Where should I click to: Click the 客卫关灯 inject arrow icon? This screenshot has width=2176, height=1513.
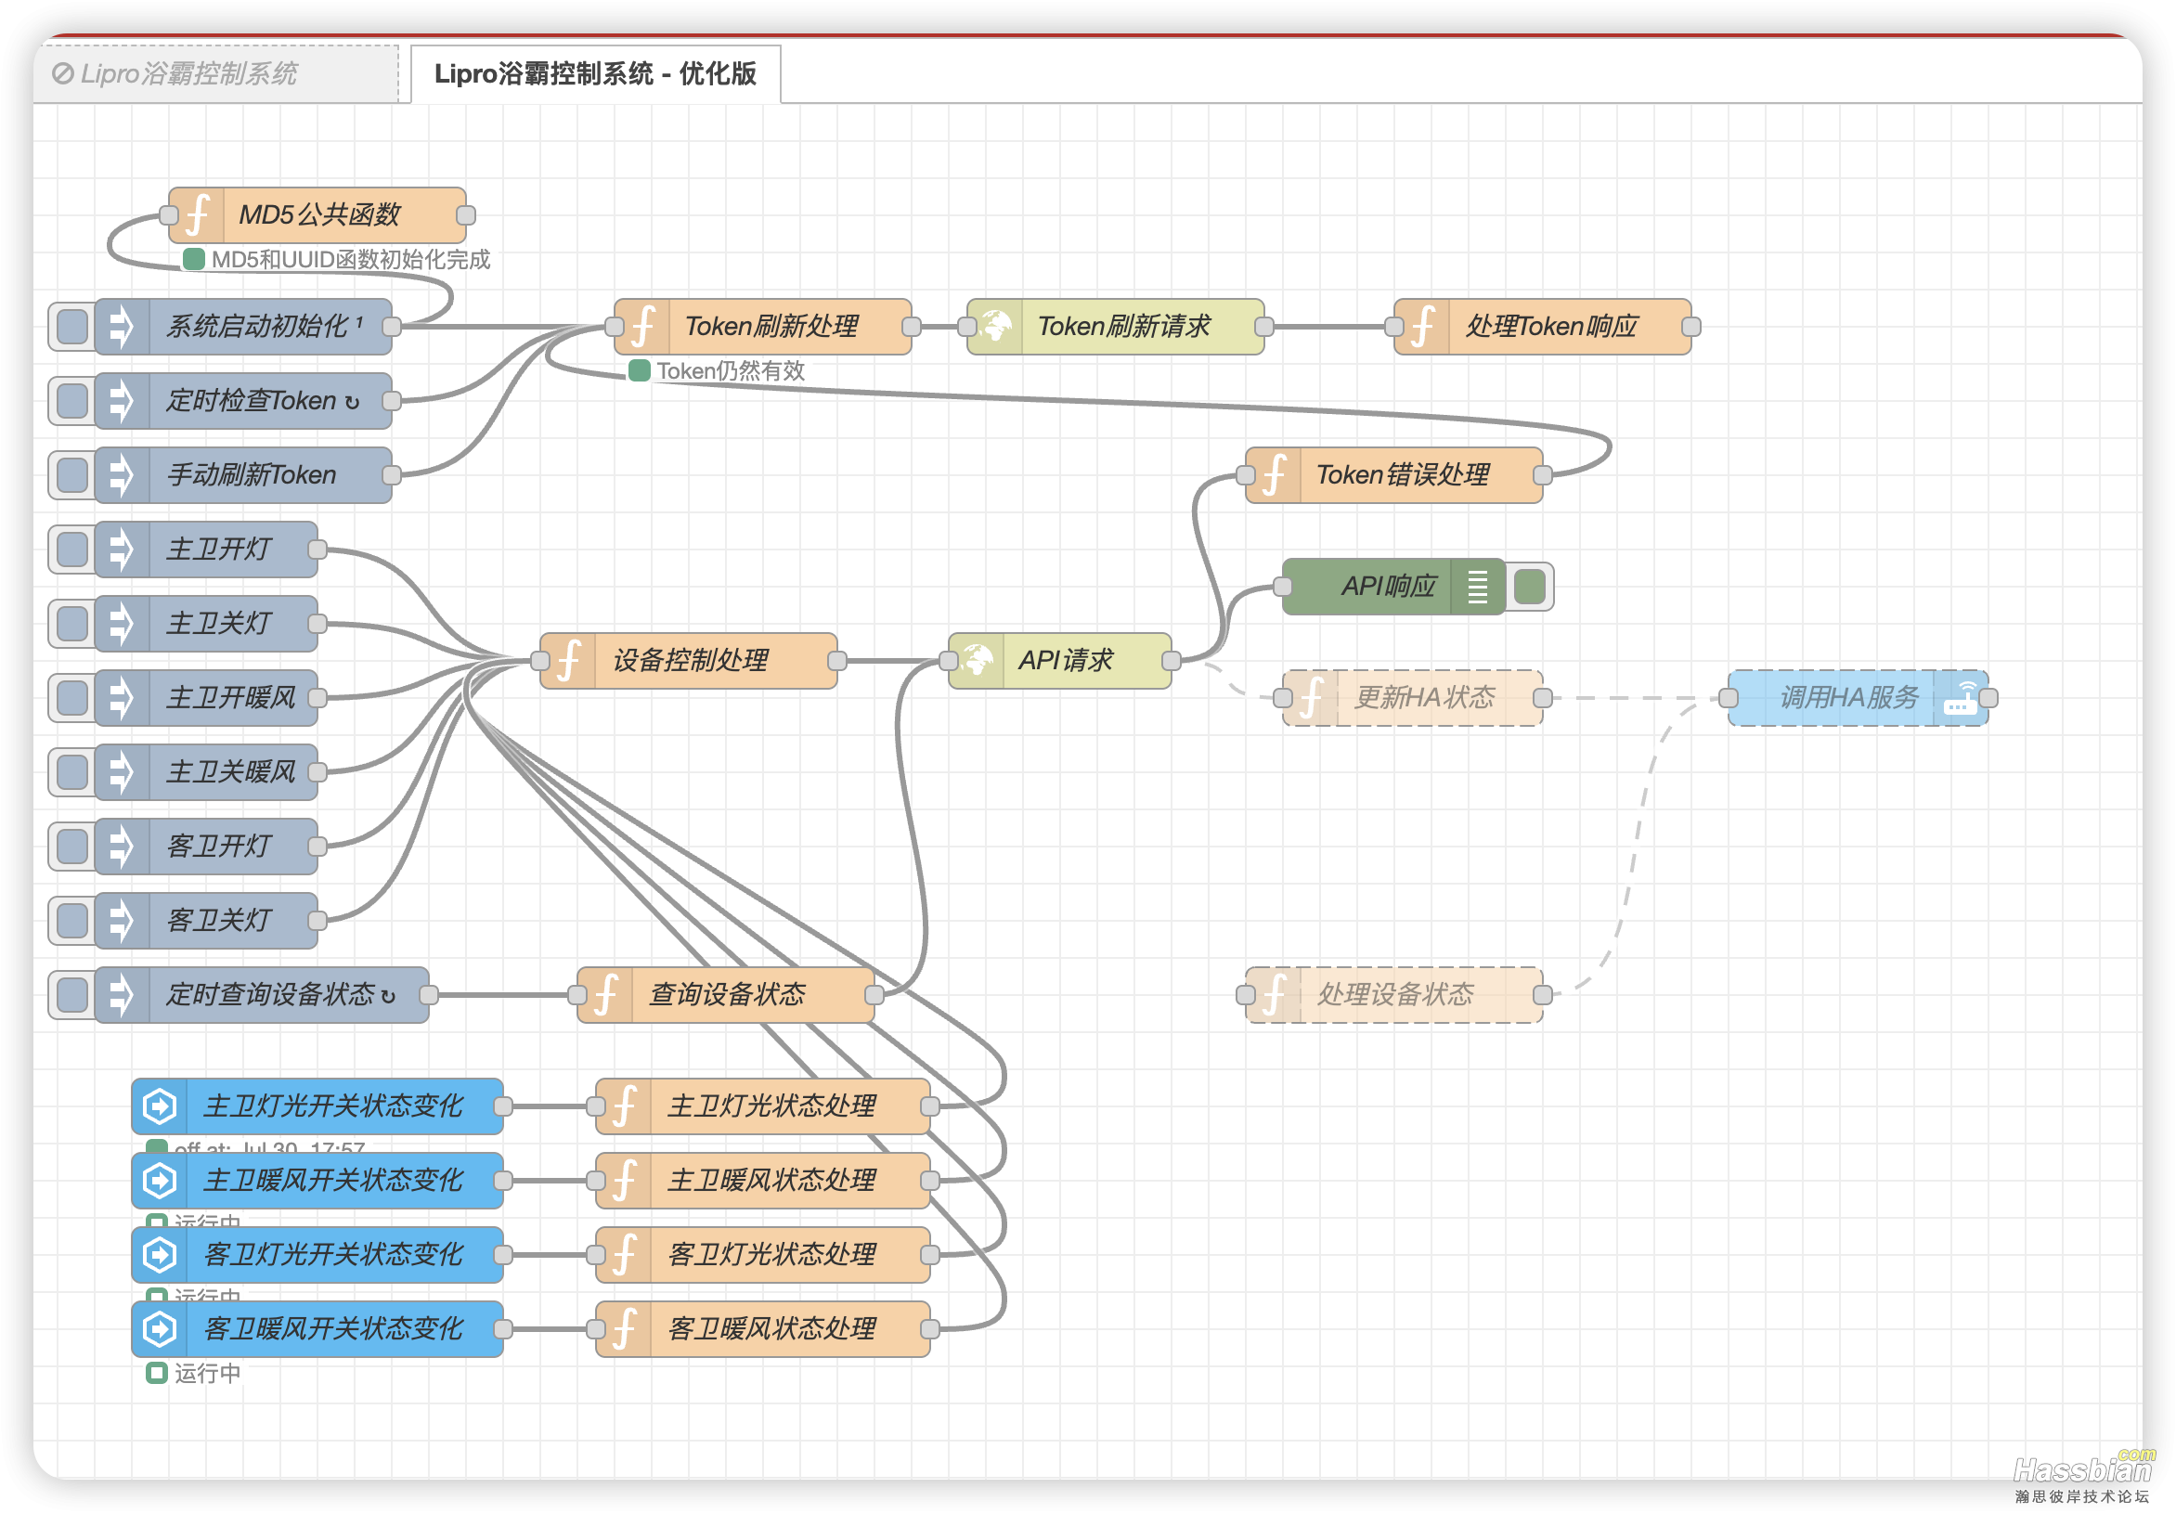[x=123, y=921]
